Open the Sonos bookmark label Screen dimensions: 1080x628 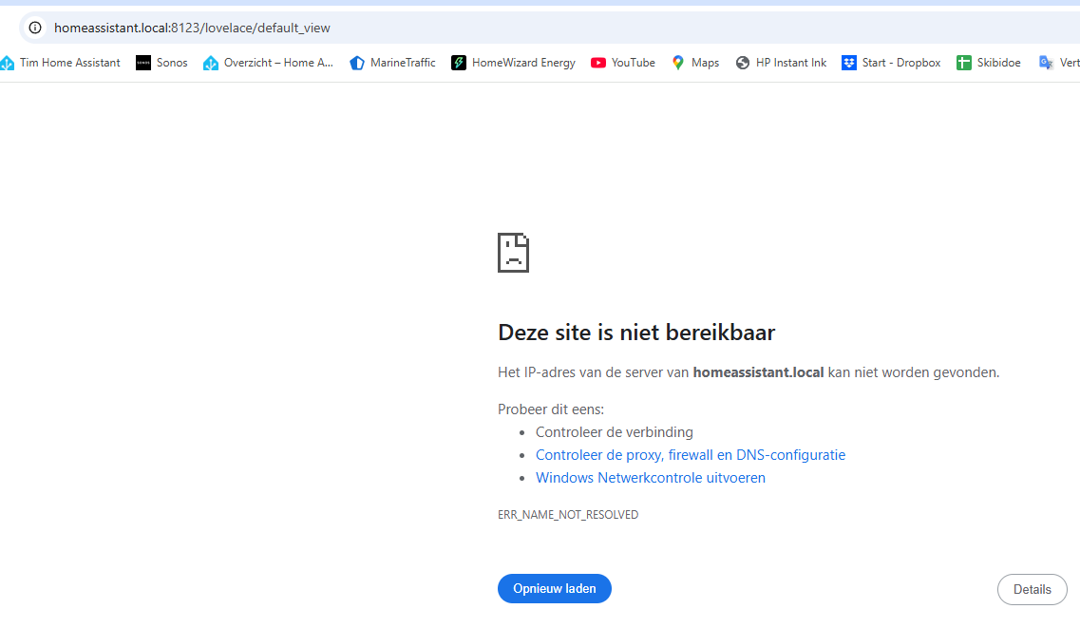tap(172, 63)
